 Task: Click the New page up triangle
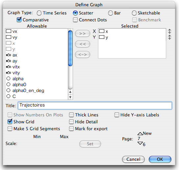[x=140, y=134]
